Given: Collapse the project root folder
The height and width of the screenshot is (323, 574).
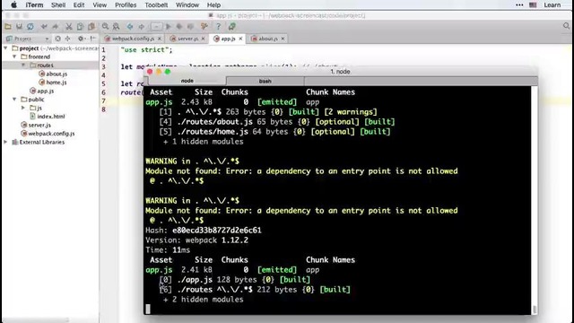Looking at the screenshot, I should click(x=6, y=48).
